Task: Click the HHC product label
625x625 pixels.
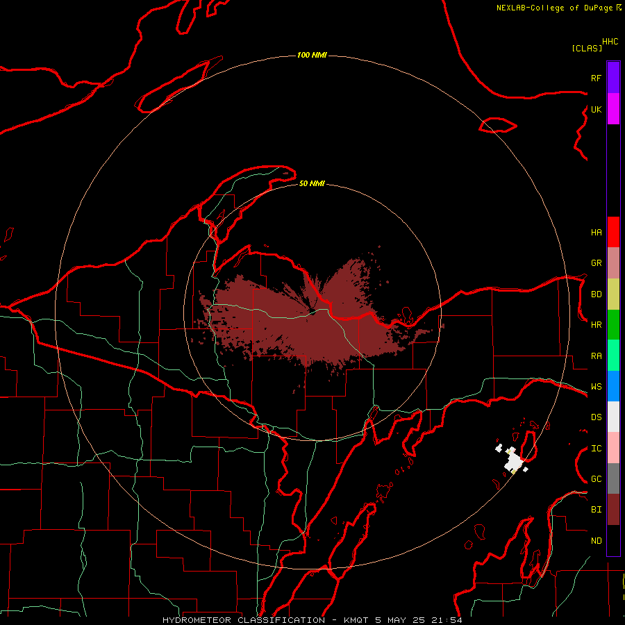Action: pos(610,42)
